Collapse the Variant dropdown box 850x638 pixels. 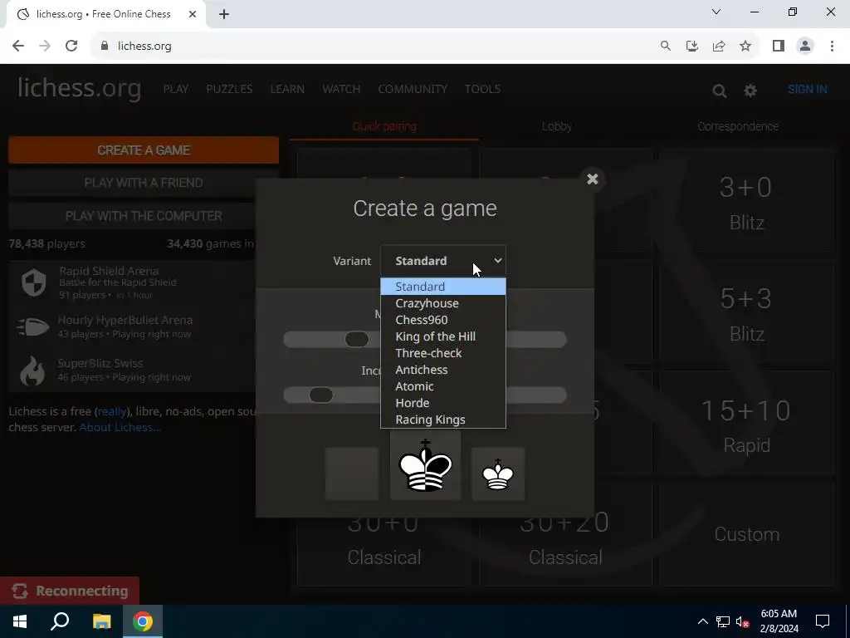[x=443, y=261]
